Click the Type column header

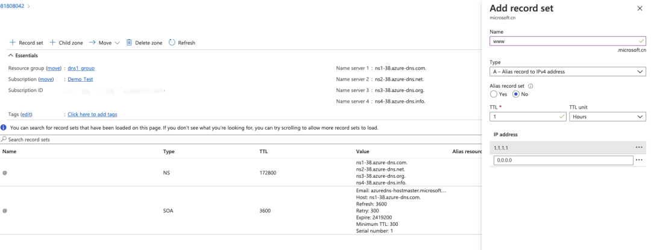(169, 151)
